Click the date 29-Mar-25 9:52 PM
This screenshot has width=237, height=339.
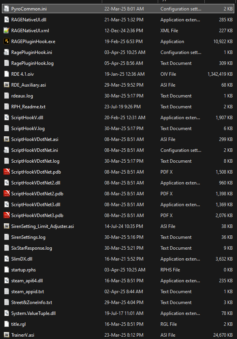click(124, 85)
